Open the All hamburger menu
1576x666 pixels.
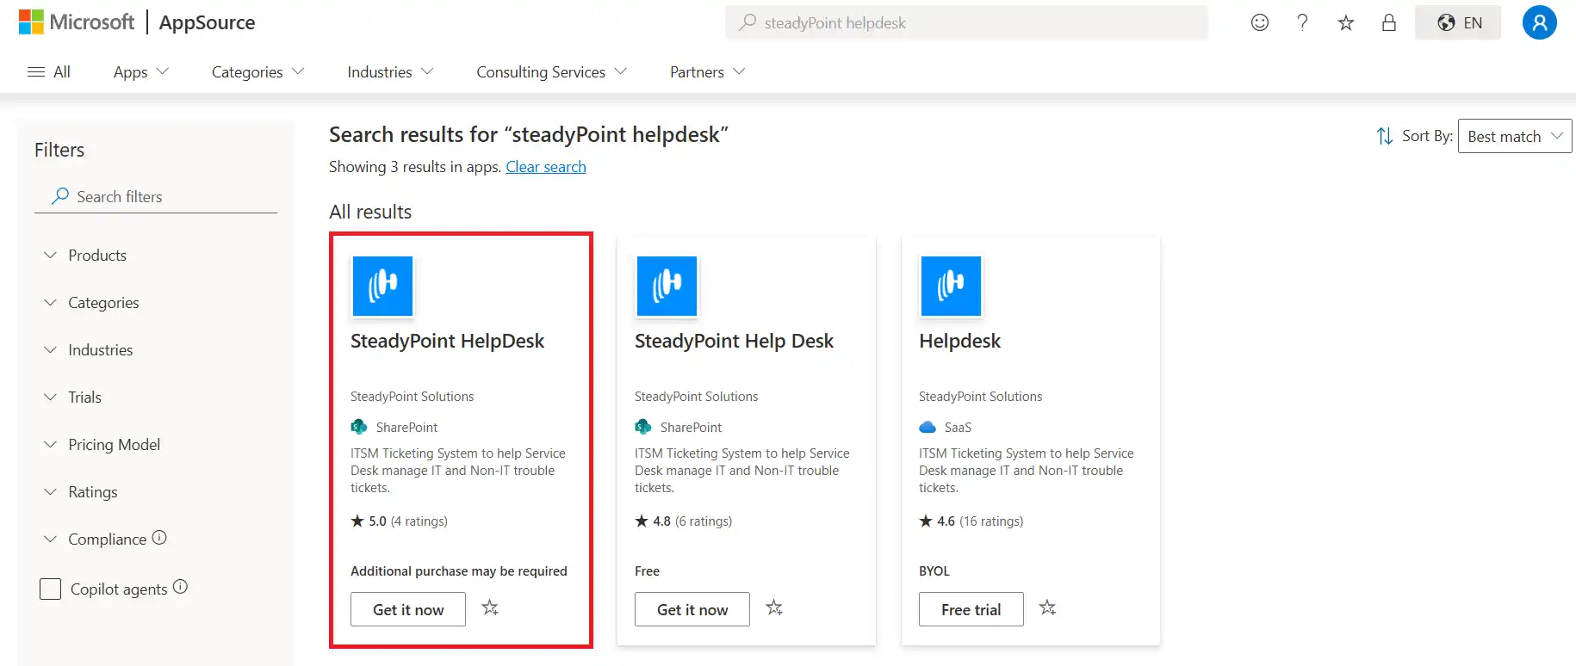click(x=49, y=72)
